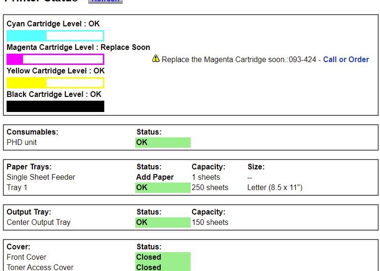
Task: Click the yellow warning triangle icon
Action: (x=155, y=58)
